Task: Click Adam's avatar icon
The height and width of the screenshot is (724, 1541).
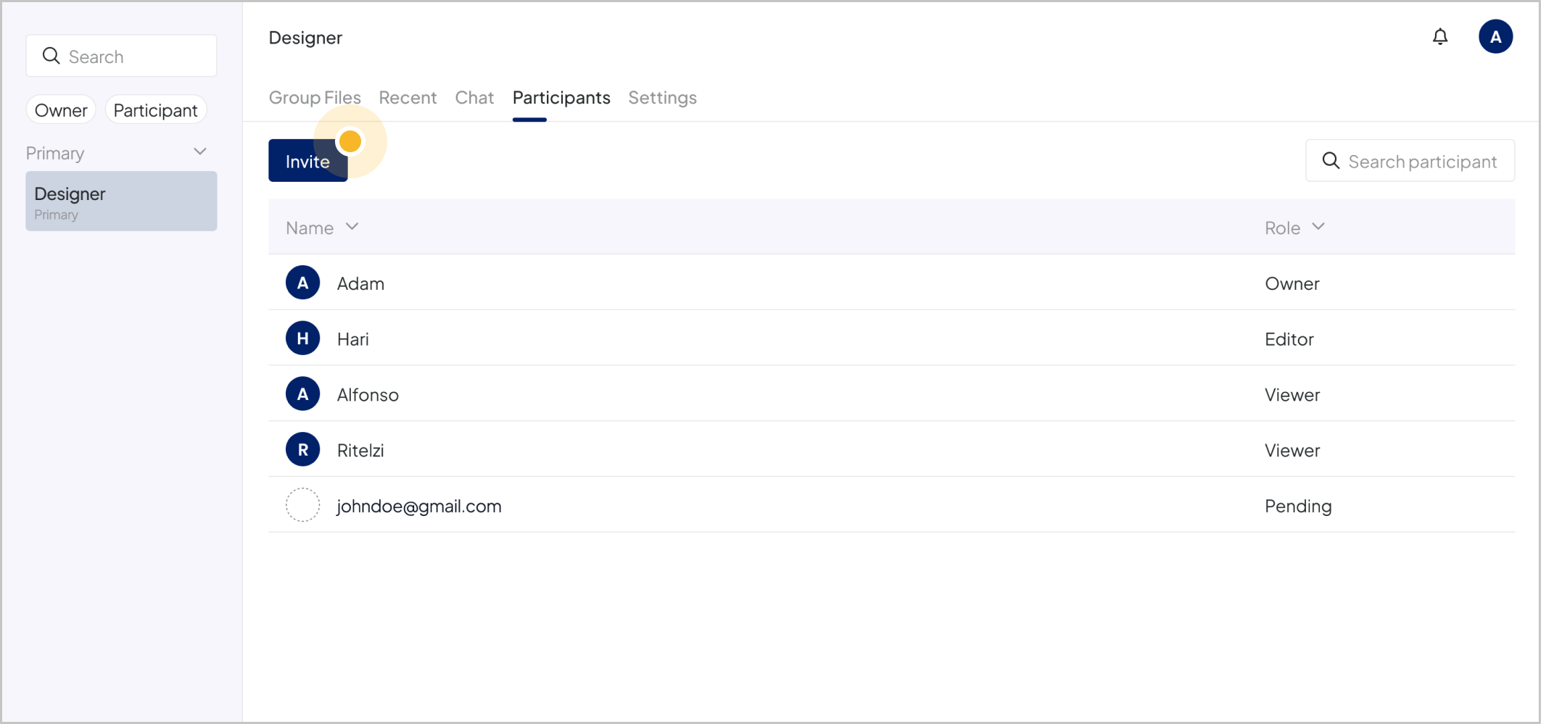Action: point(302,283)
